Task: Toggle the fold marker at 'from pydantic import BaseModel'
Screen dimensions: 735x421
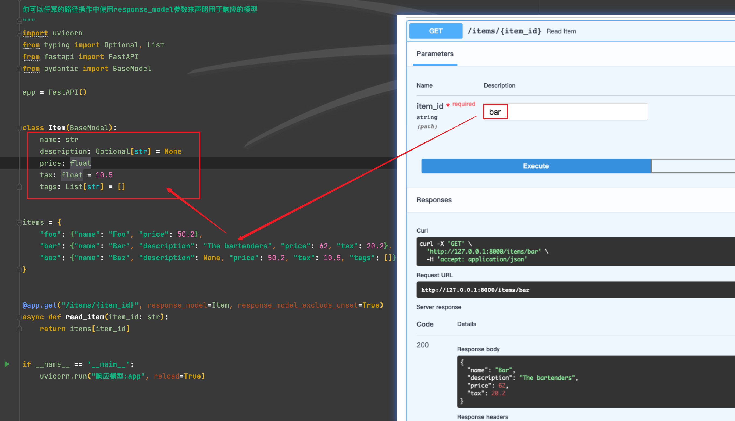Action: [19, 69]
